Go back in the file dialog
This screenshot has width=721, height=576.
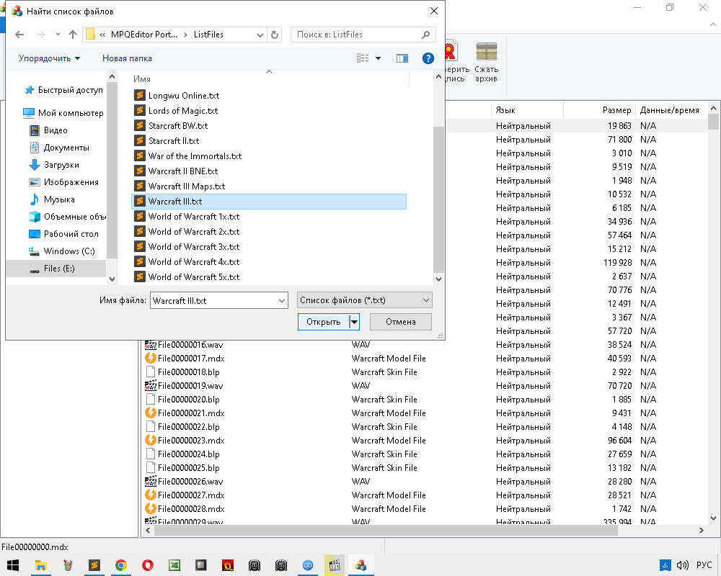[19, 35]
